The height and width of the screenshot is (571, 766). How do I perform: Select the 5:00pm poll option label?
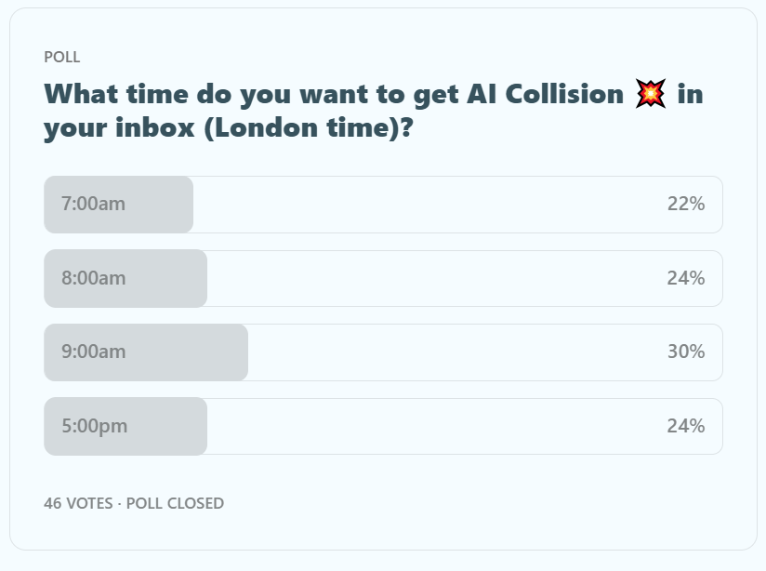click(94, 426)
